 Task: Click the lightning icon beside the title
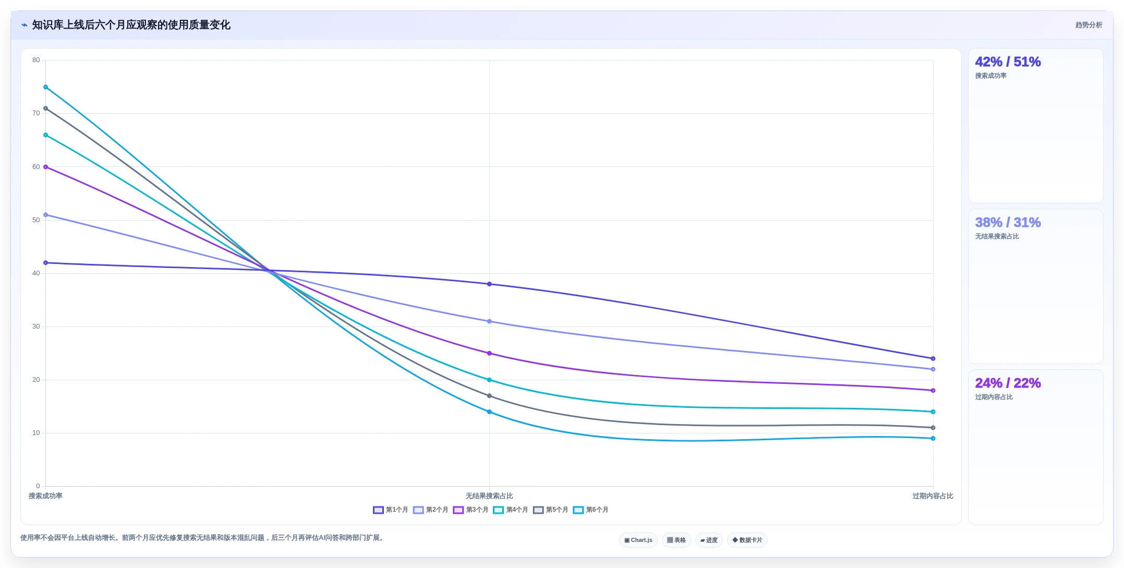point(25,25)
